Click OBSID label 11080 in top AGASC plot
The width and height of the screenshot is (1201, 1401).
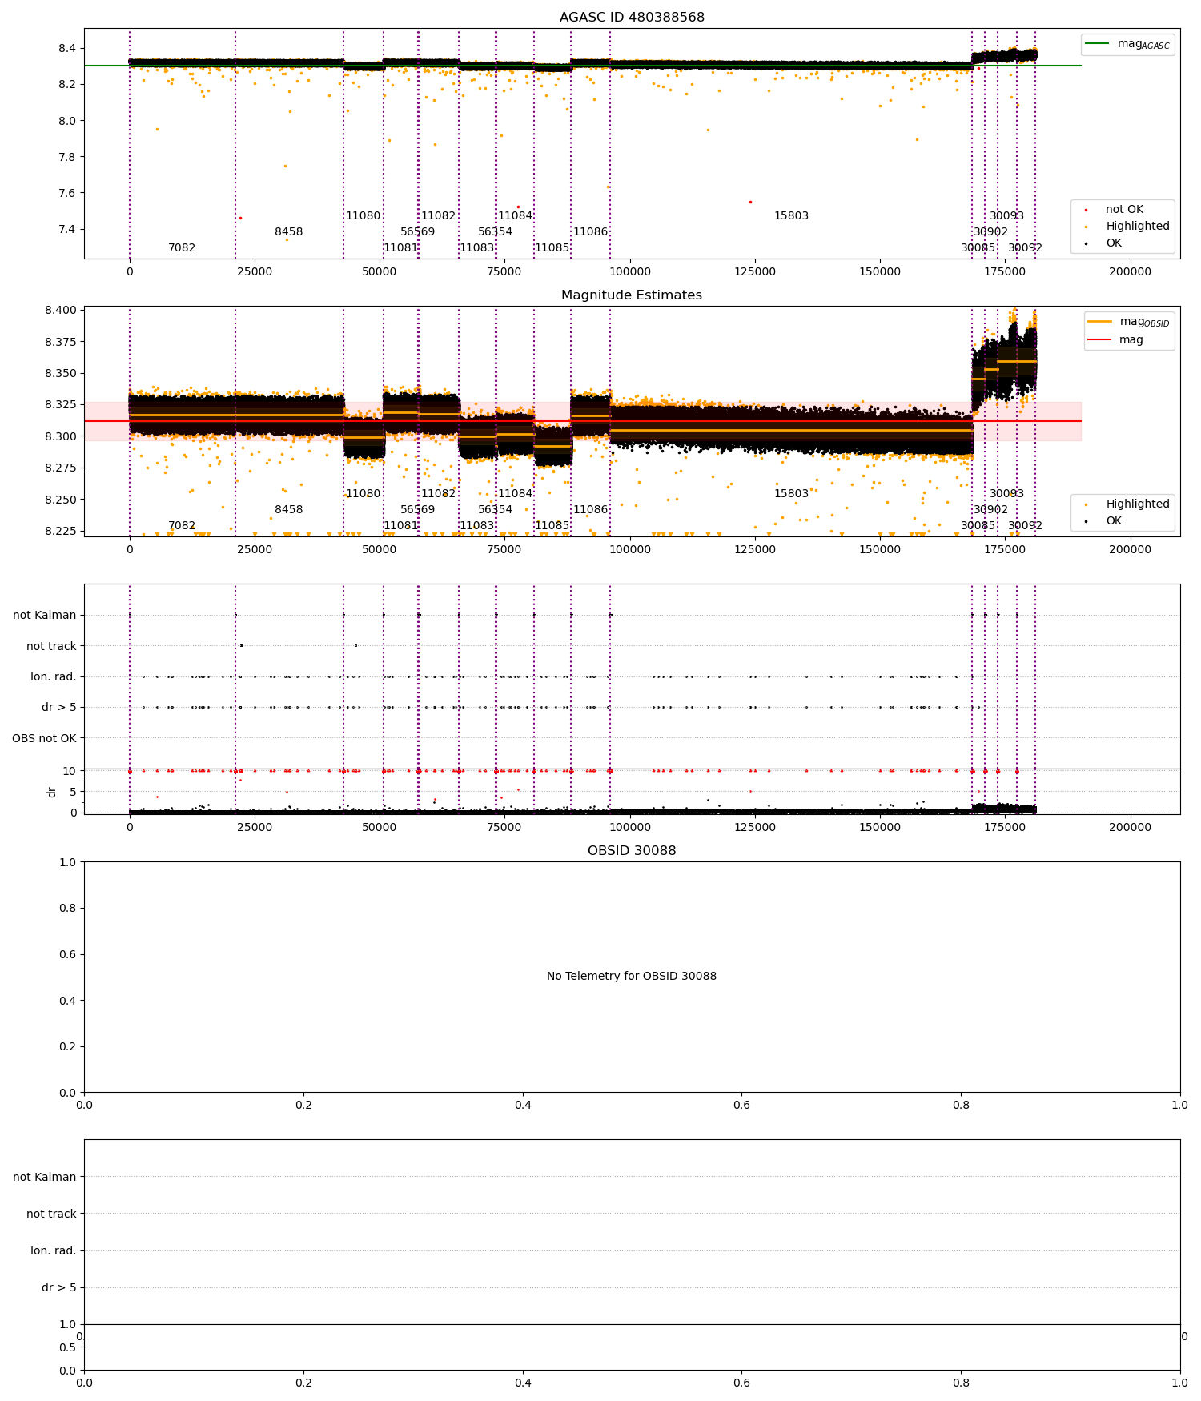click(x=364, y=215)
